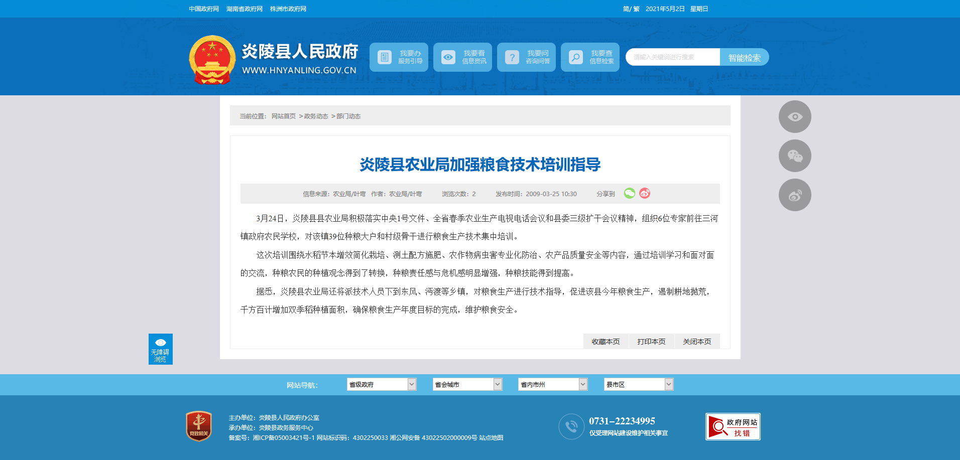Screen dimensions: 960x460
Task: Open the gray WeChat floating sidebar icon
Action: tap(794, 156)
